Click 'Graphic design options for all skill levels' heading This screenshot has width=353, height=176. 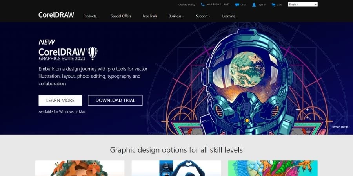tap(176, 150)
